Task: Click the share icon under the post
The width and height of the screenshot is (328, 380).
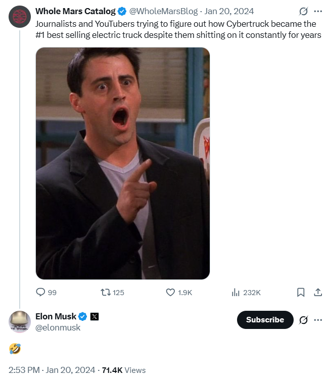Action: pyautogui.click(x=318, y=292)
